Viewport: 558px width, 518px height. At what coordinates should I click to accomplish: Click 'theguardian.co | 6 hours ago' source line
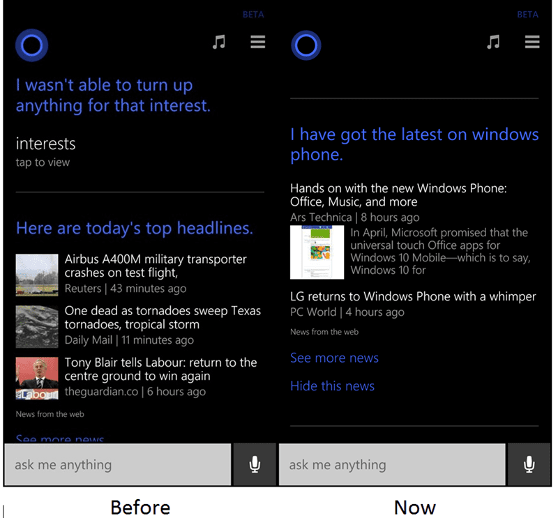click(135, 392)
